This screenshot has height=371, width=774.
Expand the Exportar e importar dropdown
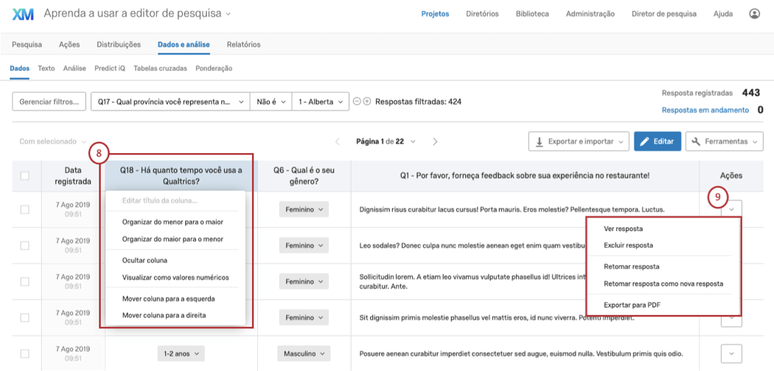(580, 141)
